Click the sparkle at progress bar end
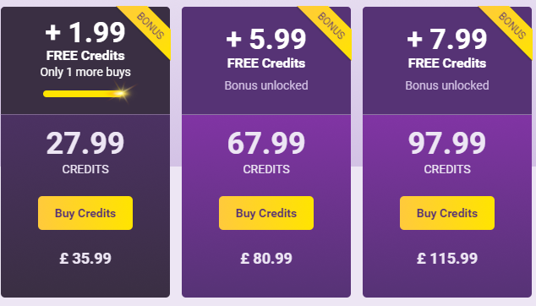This screenshot has width=536, height=306. click(122, 93)
